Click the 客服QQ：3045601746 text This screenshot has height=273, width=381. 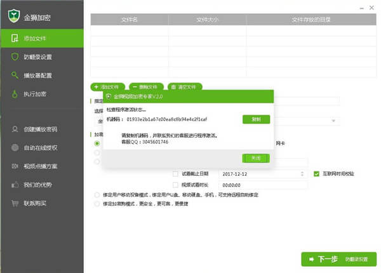pos(145,142)
